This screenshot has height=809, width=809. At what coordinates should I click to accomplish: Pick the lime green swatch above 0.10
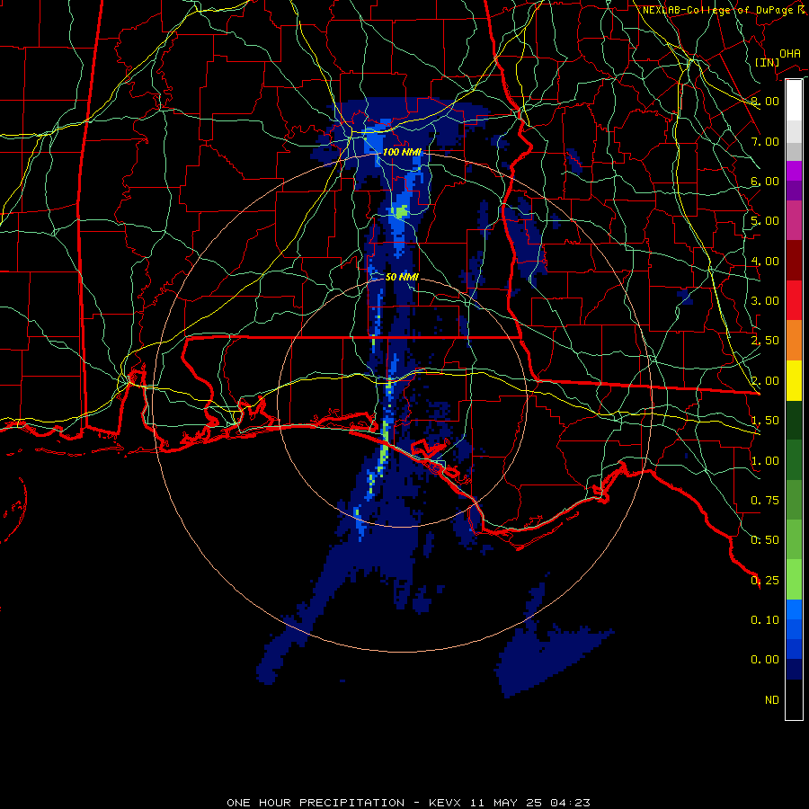pos(794,580)
